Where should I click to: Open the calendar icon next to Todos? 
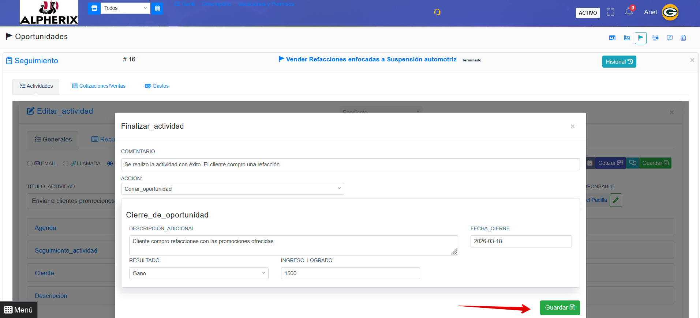click(x=157, y=8)
